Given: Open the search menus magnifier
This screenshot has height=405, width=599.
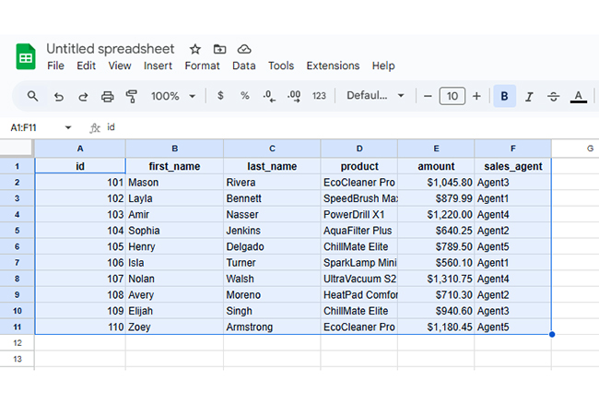Looking at the screenshot, I should point(33,96).
